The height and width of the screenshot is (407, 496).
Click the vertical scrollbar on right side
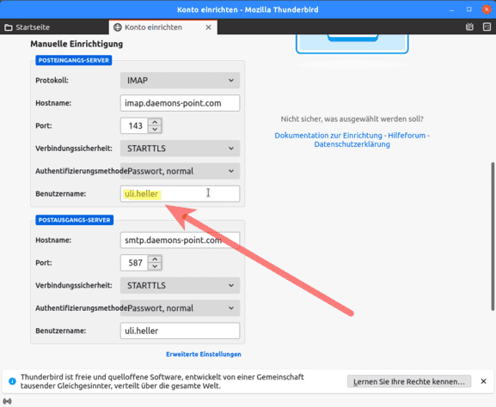(x=493, y=236)
